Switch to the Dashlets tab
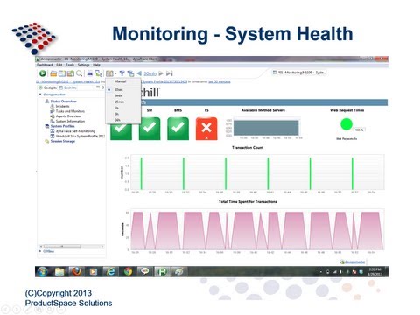 pyautogui.click(x=68, y=87)
